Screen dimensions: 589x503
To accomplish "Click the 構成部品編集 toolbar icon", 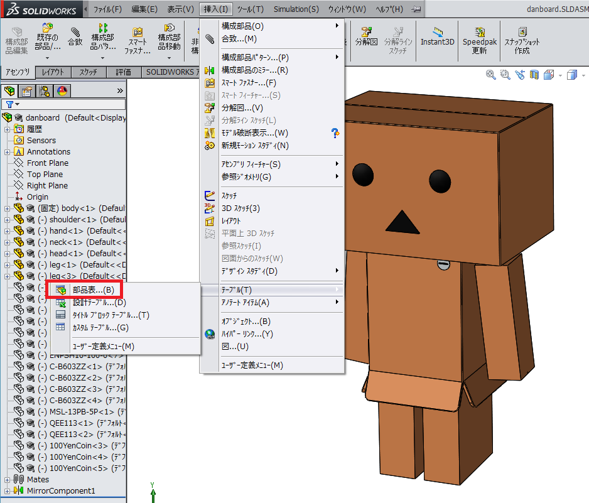I will (16, 41).
